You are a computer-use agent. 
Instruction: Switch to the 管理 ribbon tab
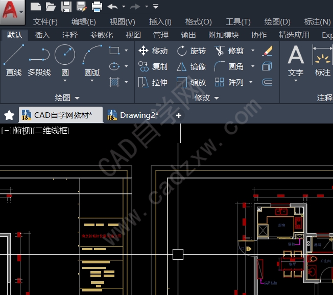point(161,35)
